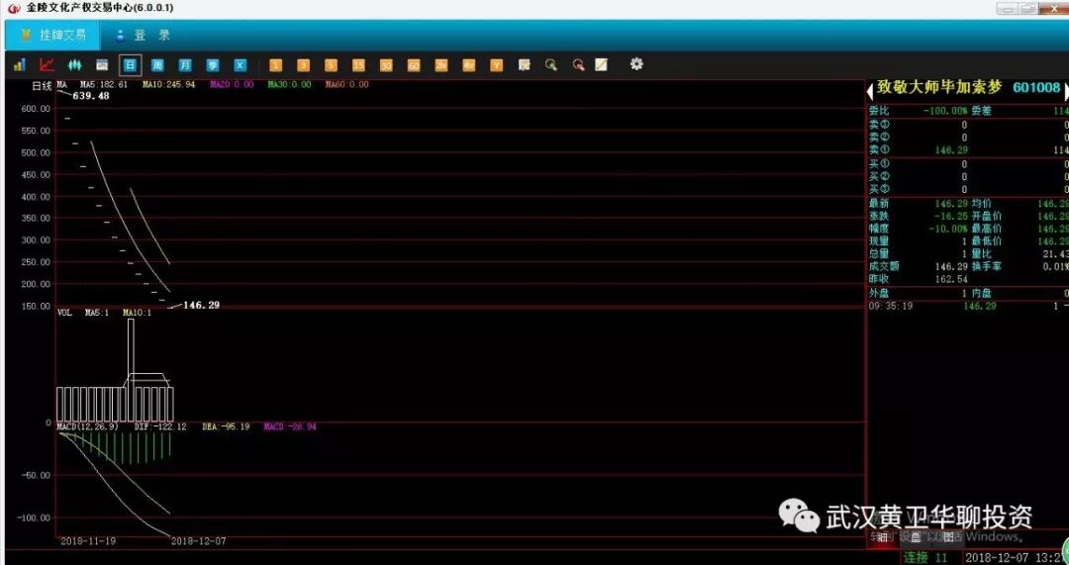Screen dimensions: 1069x565
Task: Click the orange Y interval icon
Action: (496, 65)
